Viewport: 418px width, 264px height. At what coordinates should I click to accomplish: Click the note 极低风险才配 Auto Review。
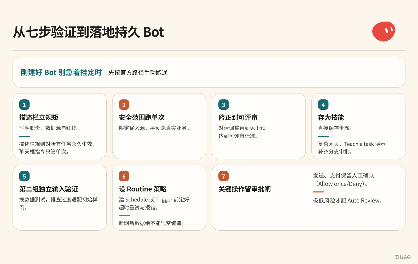pyautogui.click(x=348, y=200)
